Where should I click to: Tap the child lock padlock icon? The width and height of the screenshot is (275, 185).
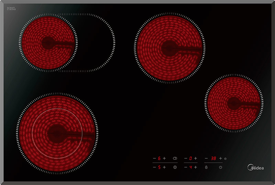click(206, 167)
